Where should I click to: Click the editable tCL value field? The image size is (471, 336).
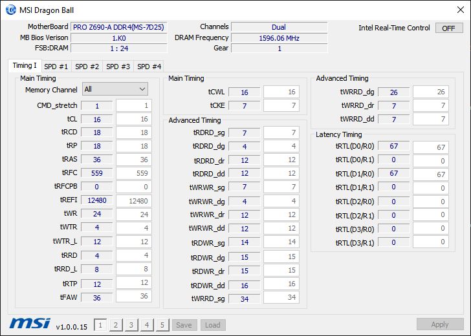134,119
